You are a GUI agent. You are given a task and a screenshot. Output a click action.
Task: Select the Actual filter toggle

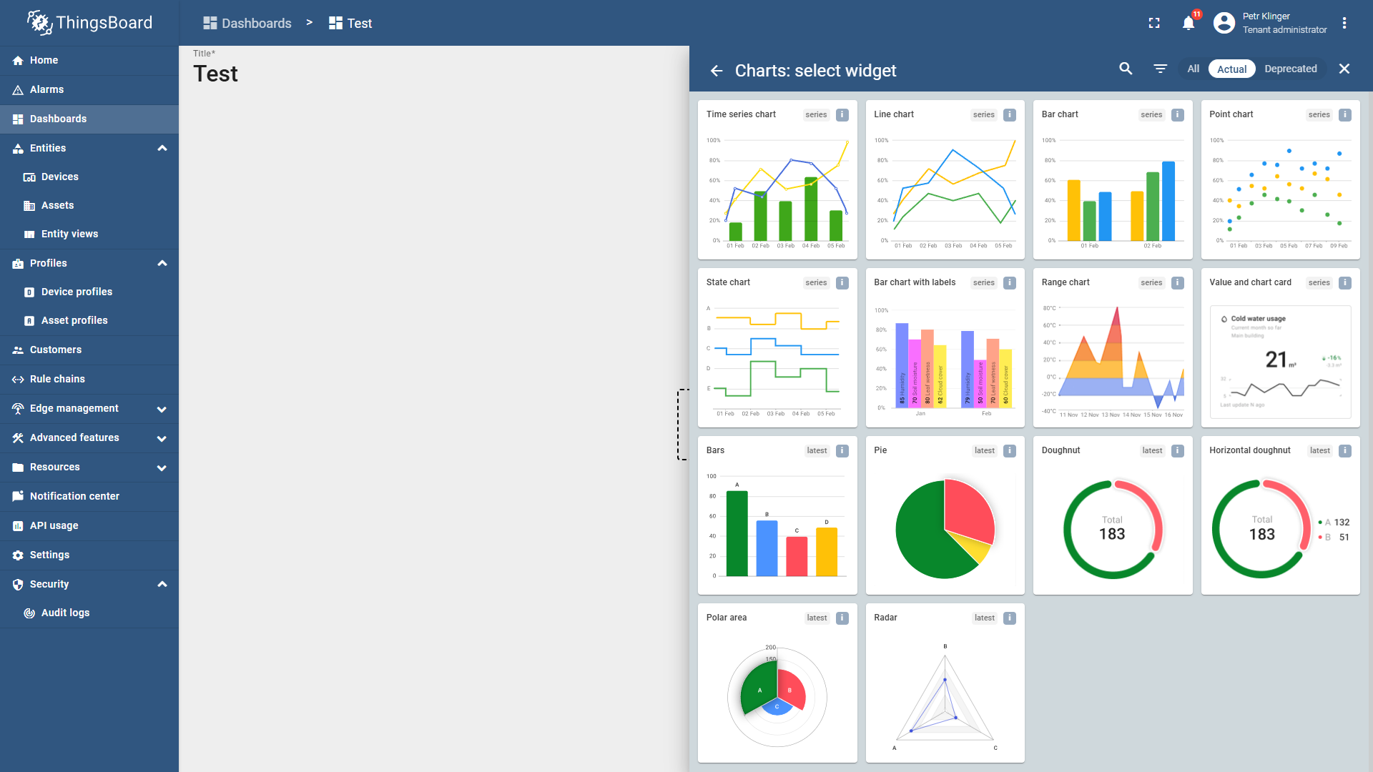pos(1231,69)
